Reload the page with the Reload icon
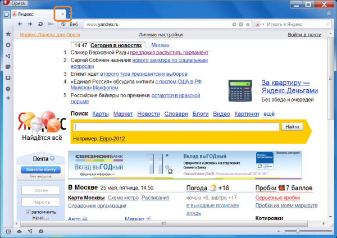The width and height of the screenshot is (337, 238). tap(40, 24)
